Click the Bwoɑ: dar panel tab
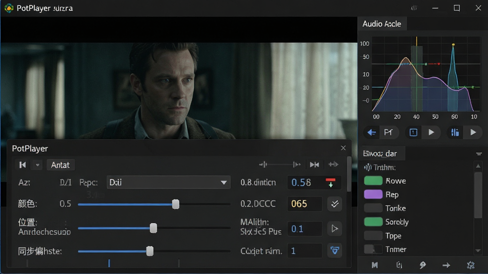The height and width of the screenshot is (274, 488). click(382, 154)
